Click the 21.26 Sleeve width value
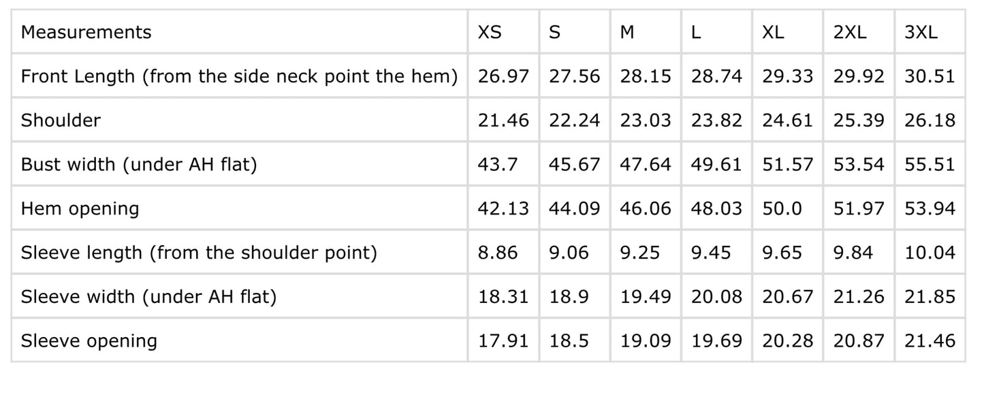984x397 pixels. coord(859,297)
